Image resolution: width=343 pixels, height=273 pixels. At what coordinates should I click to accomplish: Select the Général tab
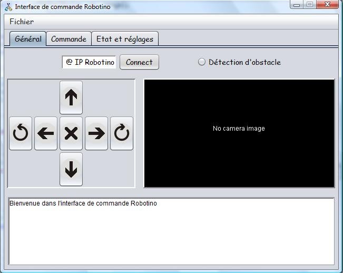pos(28,39)
